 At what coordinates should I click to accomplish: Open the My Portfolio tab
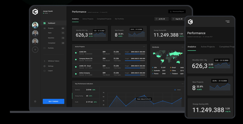119,19
